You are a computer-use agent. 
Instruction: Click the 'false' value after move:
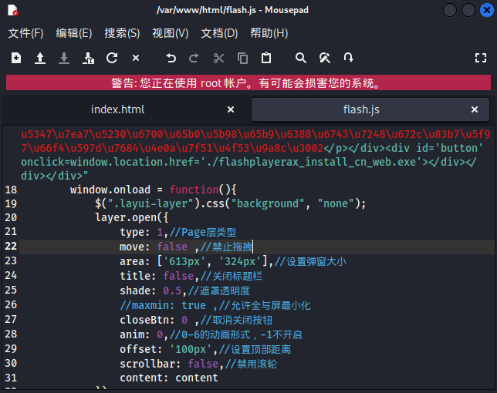coord(172,247)
